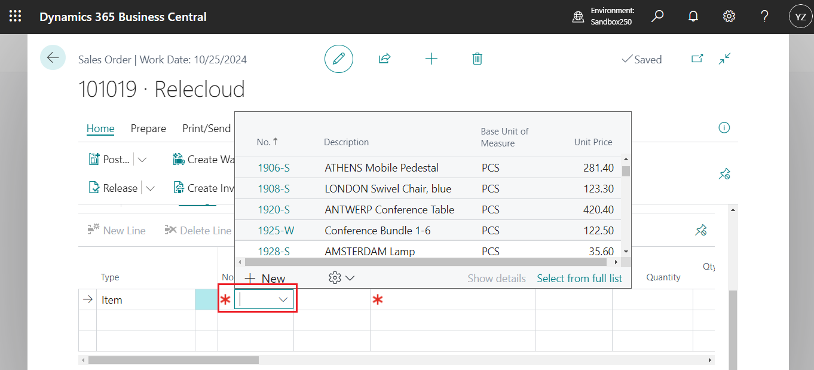This screenshot has width=814, height=370.
Task: Open the Microsoft 365 app launcher
Action: pyautogui.click(x=15, y=16)
